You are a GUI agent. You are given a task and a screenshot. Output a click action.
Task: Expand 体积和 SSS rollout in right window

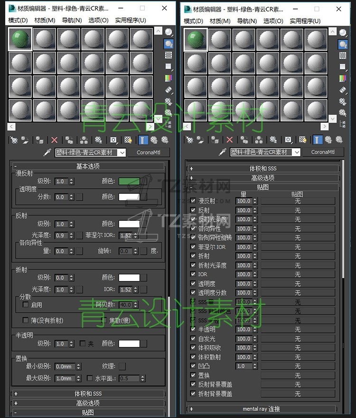click(x=263, y=169)
